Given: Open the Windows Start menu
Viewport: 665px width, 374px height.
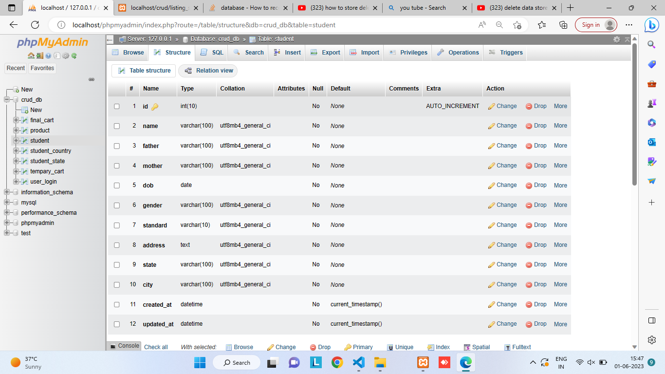Looking at the screenshot, I should tap(200, 362).
